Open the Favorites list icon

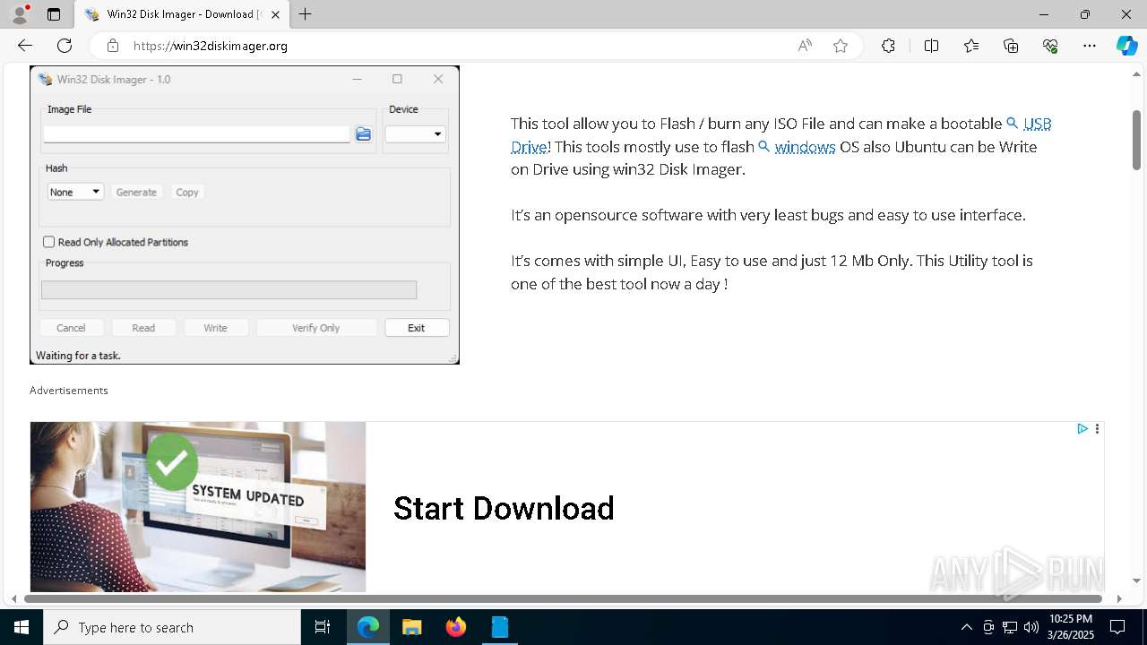point(971,46)
